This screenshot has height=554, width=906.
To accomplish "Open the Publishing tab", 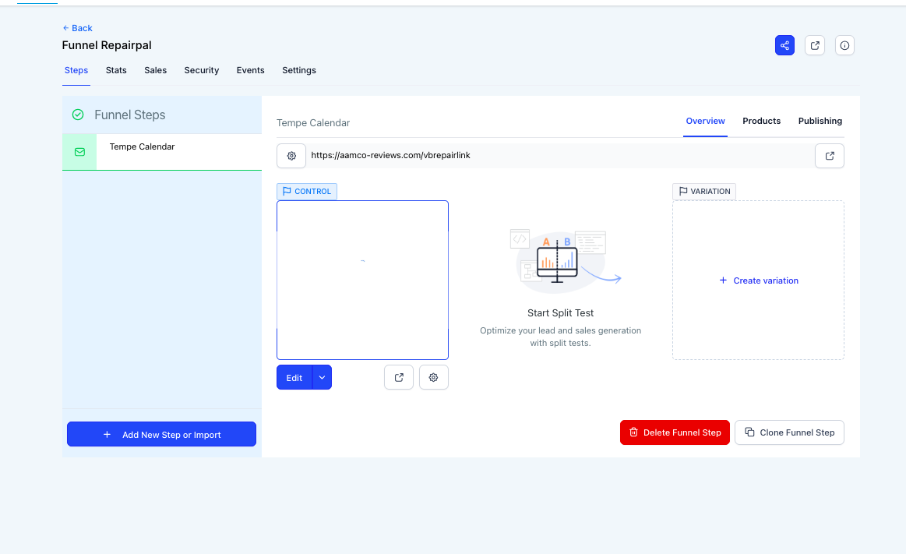I will (820, 121).
